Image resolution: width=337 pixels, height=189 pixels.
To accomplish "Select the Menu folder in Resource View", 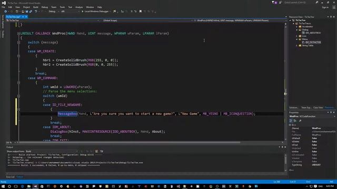I will tap(305, 39).
